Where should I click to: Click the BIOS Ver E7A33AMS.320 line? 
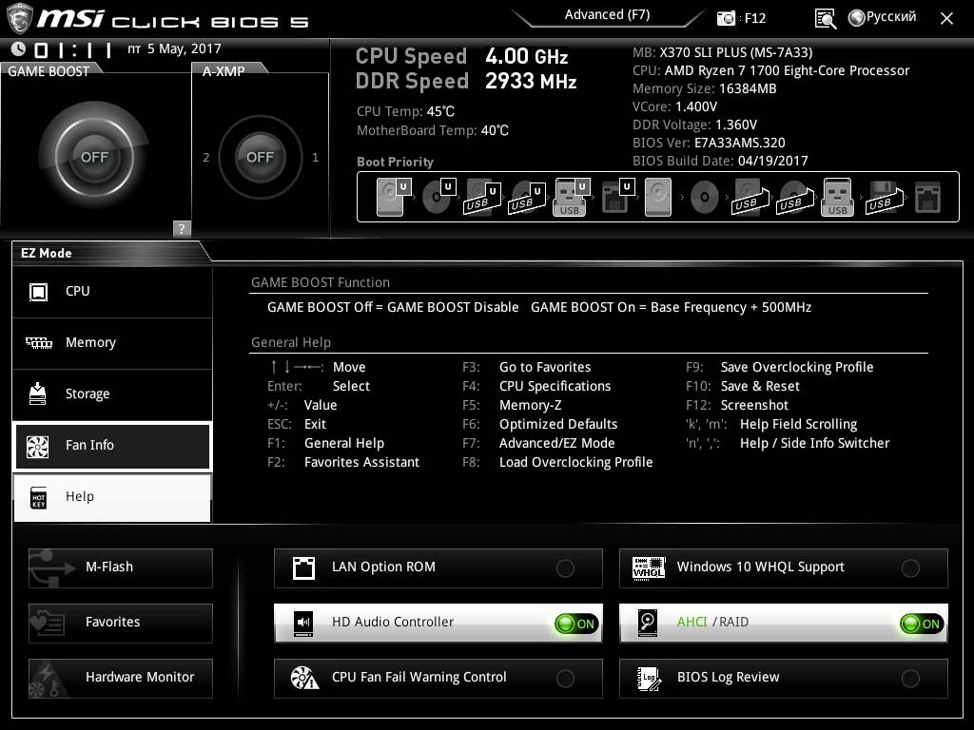tap(709, 143)
